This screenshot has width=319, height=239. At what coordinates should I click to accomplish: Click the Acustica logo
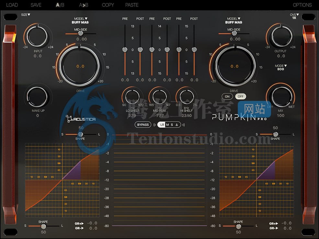pyautogui.click(x=81, y=119)
